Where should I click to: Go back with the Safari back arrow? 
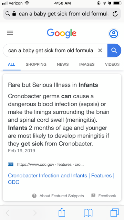pos(7,213)
